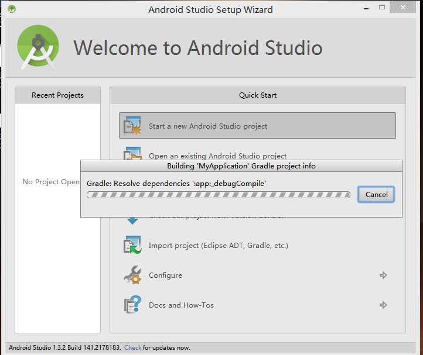Expand the Configure submenu arrow

(383, 275)
